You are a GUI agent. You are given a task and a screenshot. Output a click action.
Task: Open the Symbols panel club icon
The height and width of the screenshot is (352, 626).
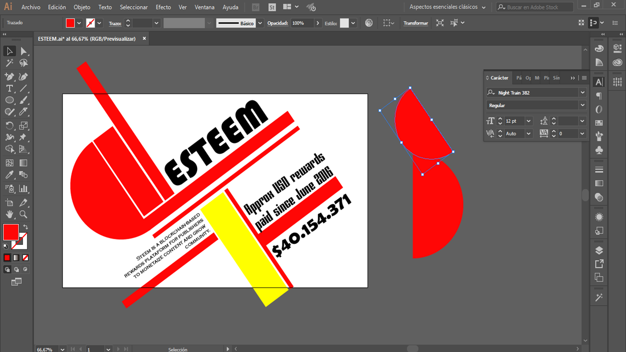(x=599, y=150)
